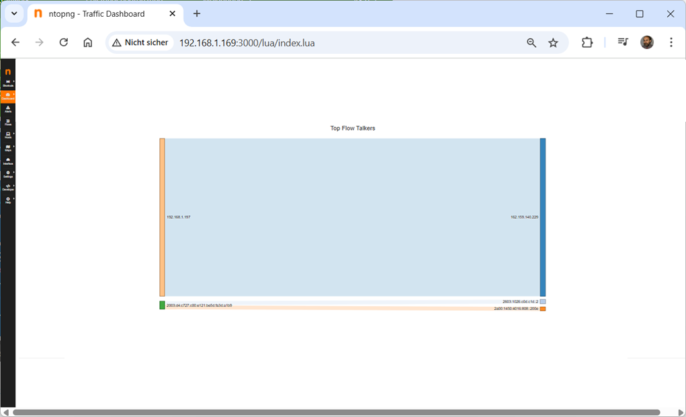Image resolution: width=686 pixels, height=417 pixels.
Task: Open the Chrome three-dot menu
Action: tap(671, 42)
